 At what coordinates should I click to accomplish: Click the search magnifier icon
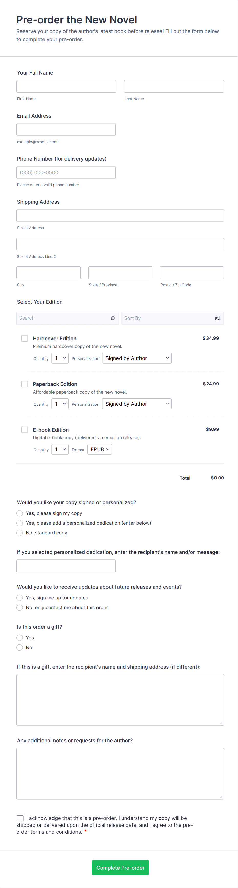click(113, 318)
